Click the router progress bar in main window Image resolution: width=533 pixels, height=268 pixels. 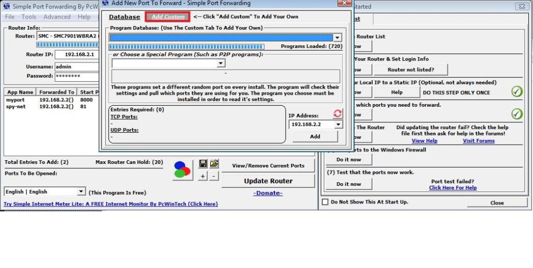coord(67,45)
